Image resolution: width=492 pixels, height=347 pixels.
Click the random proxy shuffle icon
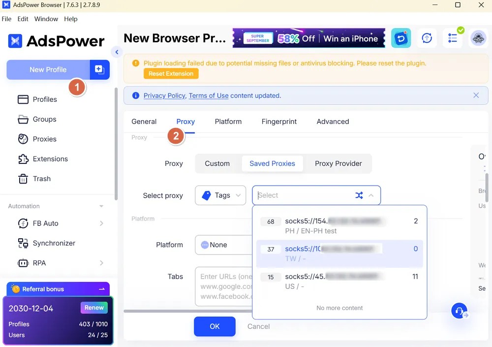tap(359, 195)
